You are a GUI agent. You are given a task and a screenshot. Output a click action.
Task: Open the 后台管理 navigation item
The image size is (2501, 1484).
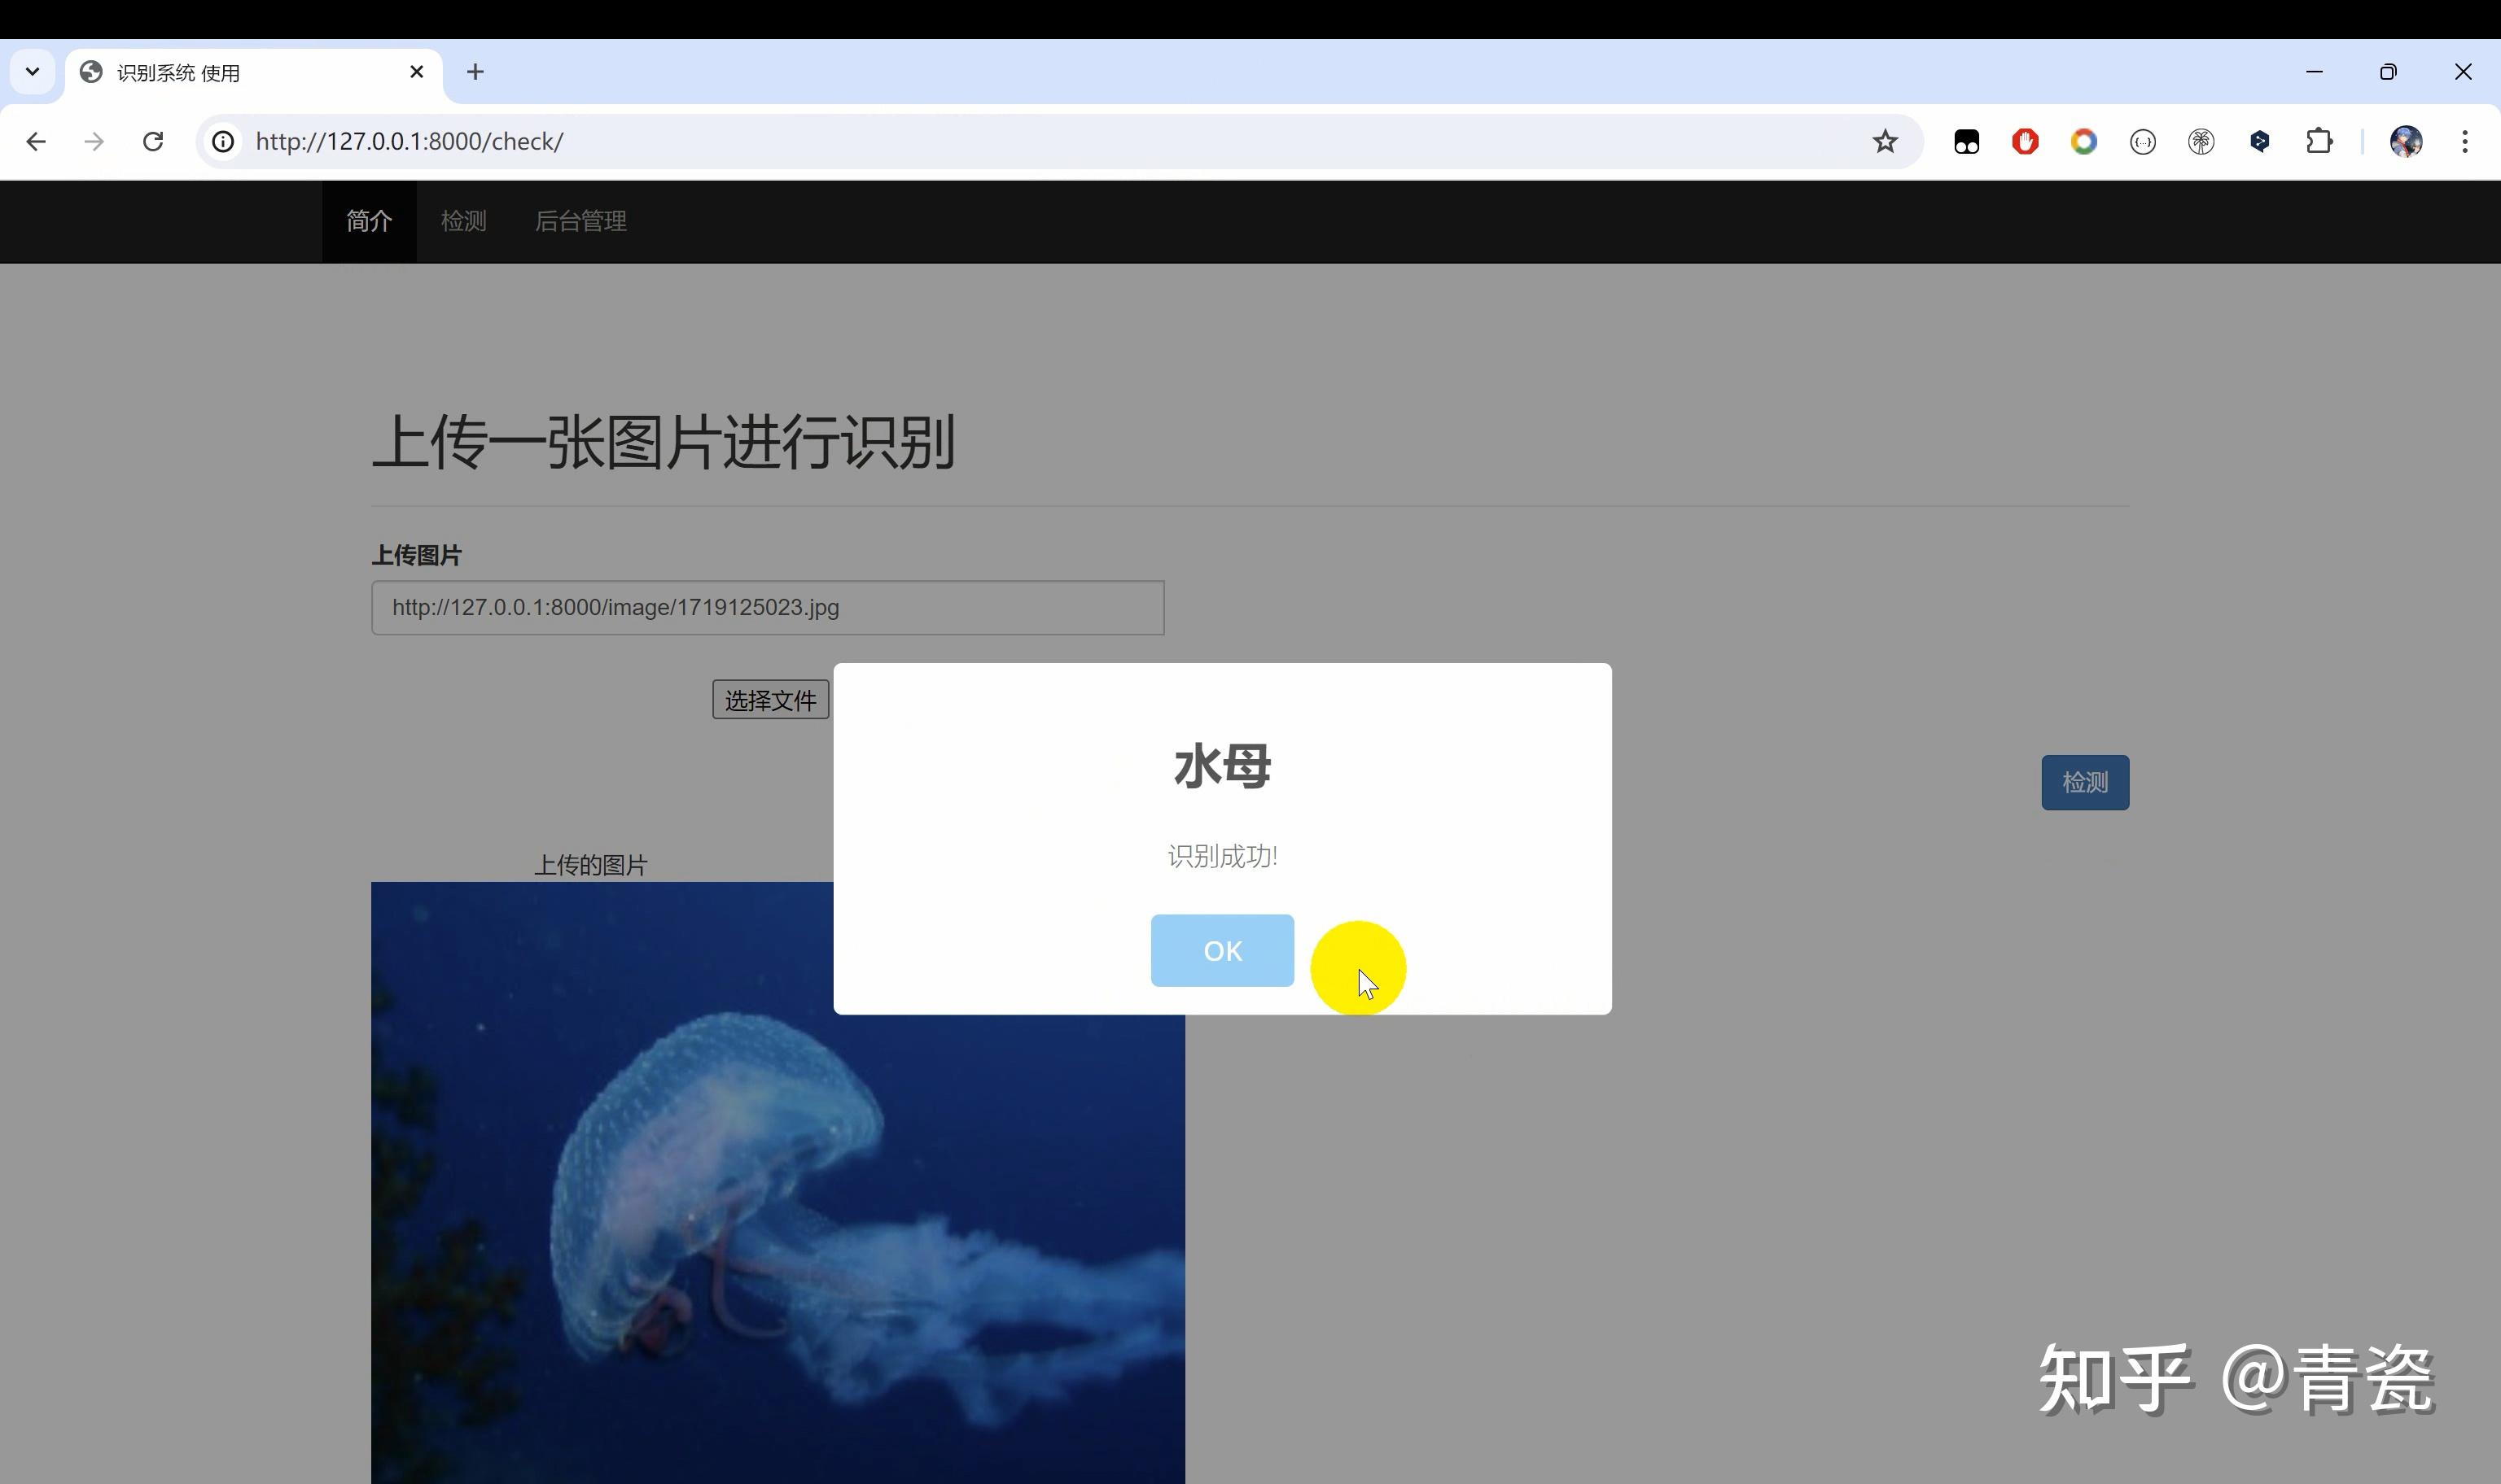(x=580, y=221)
